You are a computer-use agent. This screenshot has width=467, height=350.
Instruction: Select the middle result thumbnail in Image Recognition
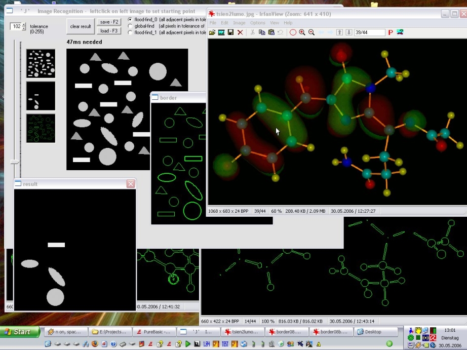pyautogui.click(x=41, y=96)
